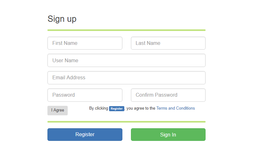The width and height of the screenshot is (253, 163).
Task: Click into the Email Address field
Action: point(126,78)
